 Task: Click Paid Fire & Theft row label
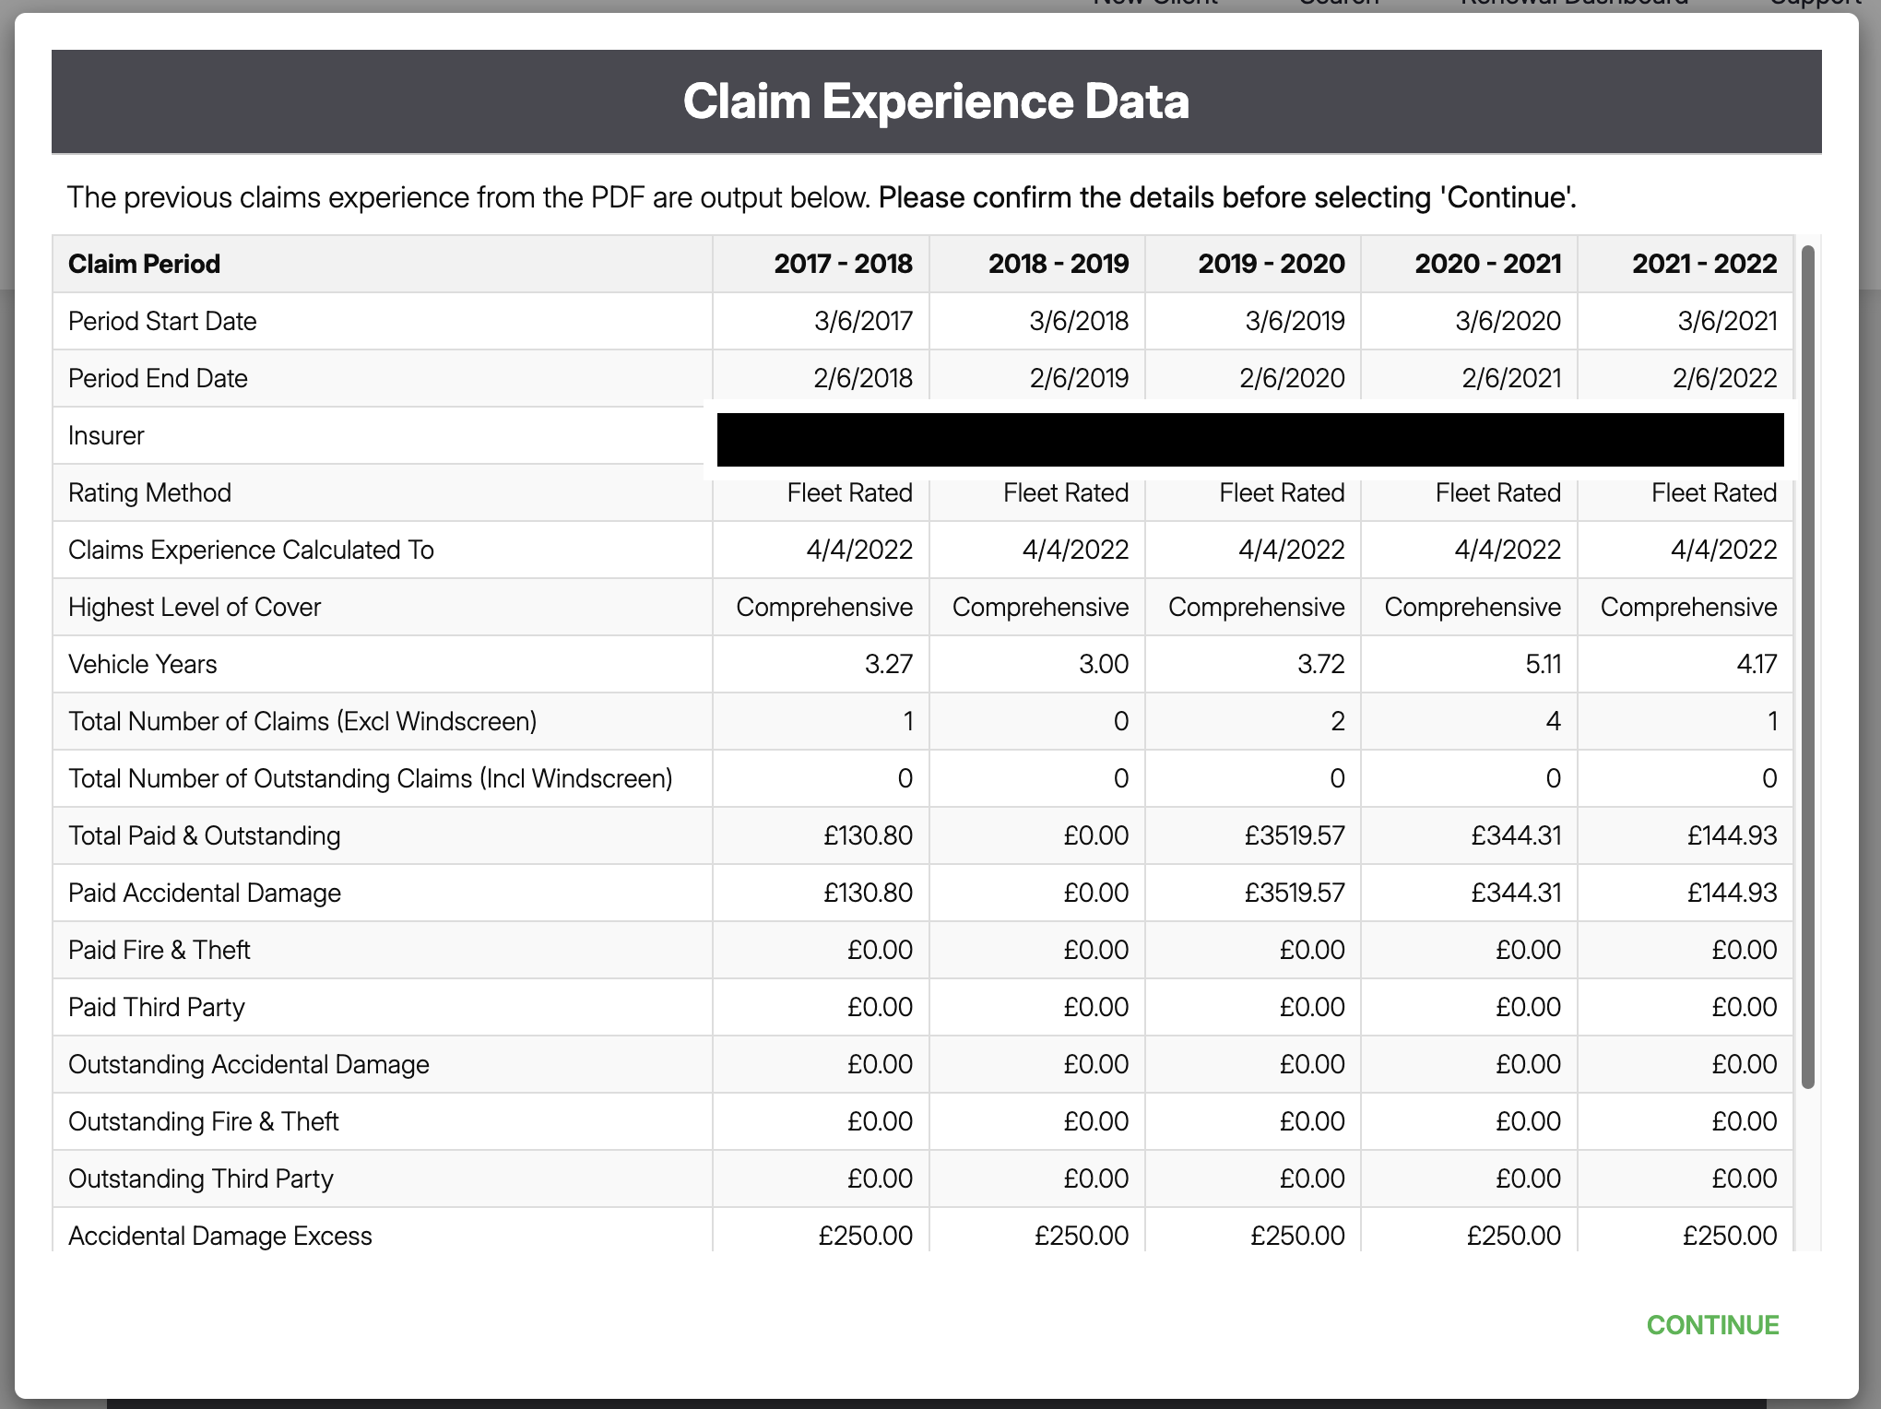click(160, 950)
